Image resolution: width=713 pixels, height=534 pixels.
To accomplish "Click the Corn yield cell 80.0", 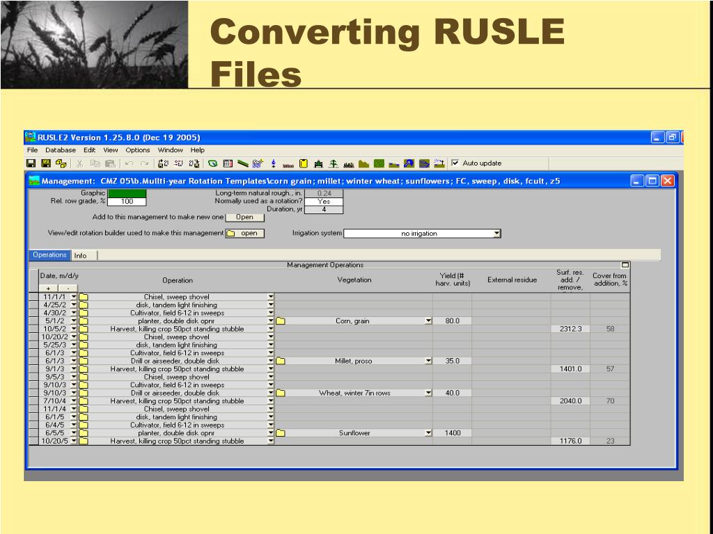I will 453,321.
